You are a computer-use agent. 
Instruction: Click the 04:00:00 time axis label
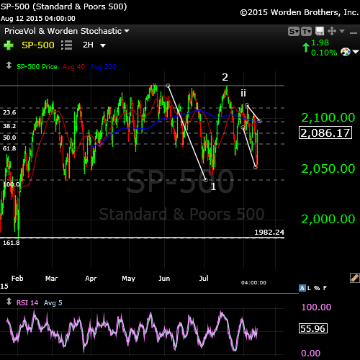click(x=253, y=283)
